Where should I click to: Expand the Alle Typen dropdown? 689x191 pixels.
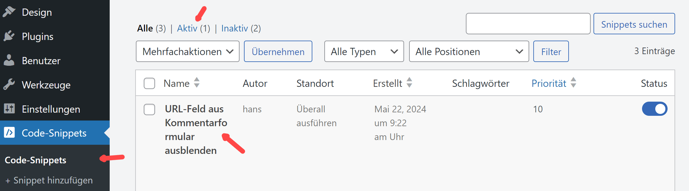(364, 51)
